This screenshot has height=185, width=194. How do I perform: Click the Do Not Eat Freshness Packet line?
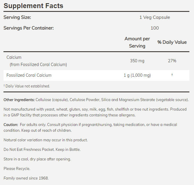coord(42,149)
